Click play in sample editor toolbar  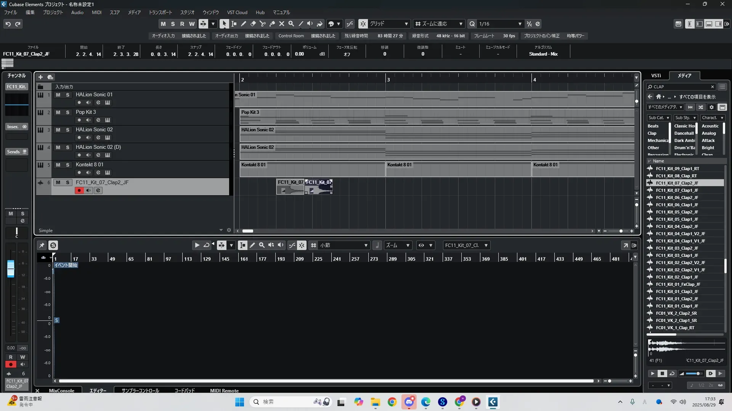(x=197, y=245)
